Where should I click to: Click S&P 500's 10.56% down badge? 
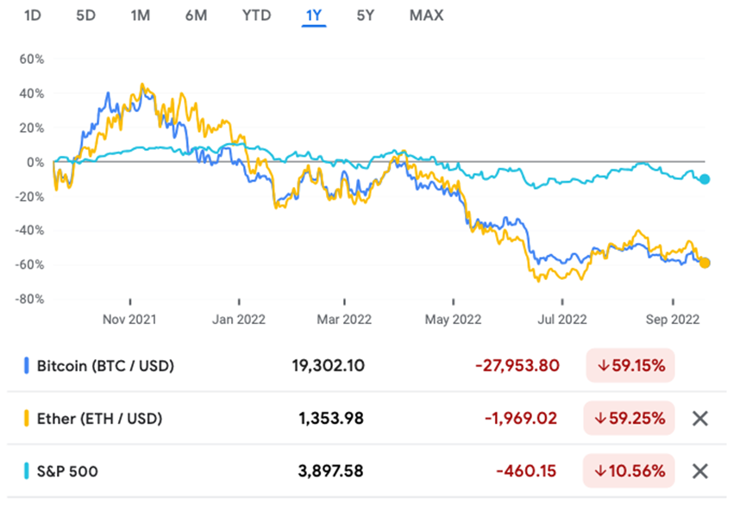click(x=630, y=471)
